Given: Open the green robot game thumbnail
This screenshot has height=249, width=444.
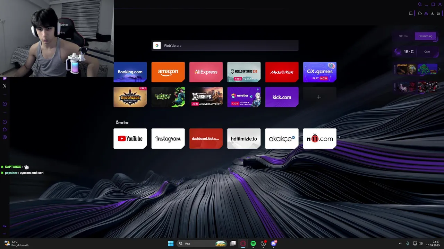Looking at the screenshot, I should (x=427, y=69).
